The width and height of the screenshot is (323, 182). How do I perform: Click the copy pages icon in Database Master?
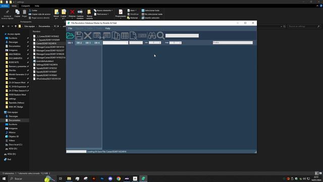pyautogui.click(x=116, y=36)
